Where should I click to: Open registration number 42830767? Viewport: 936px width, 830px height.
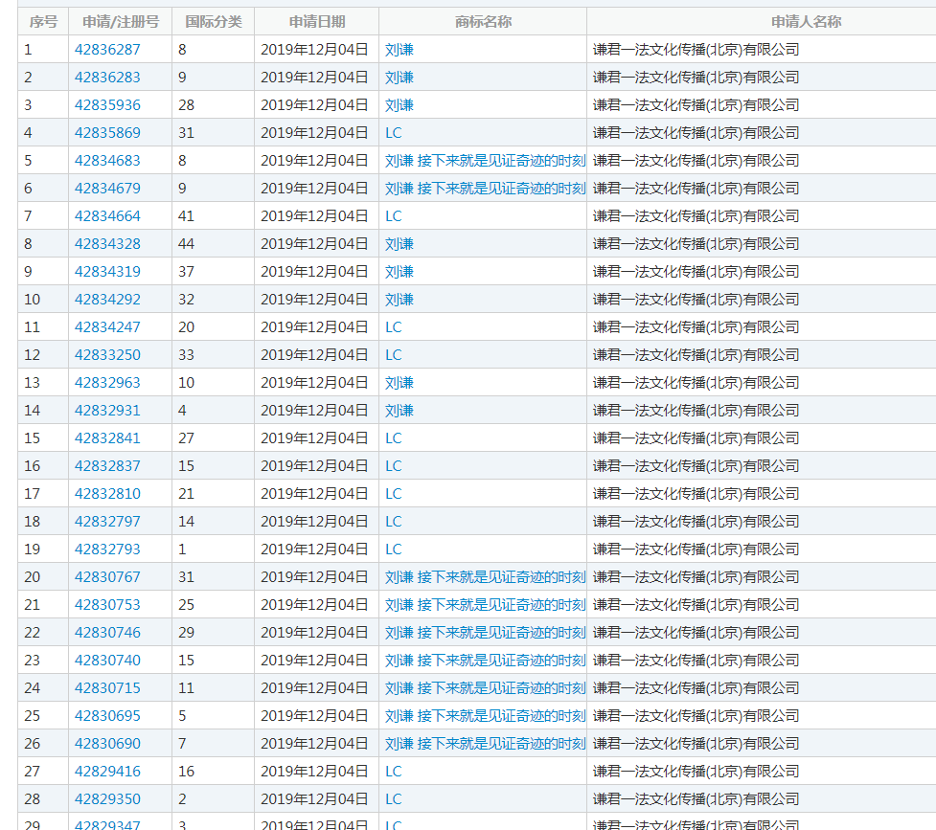click(107, 577)
